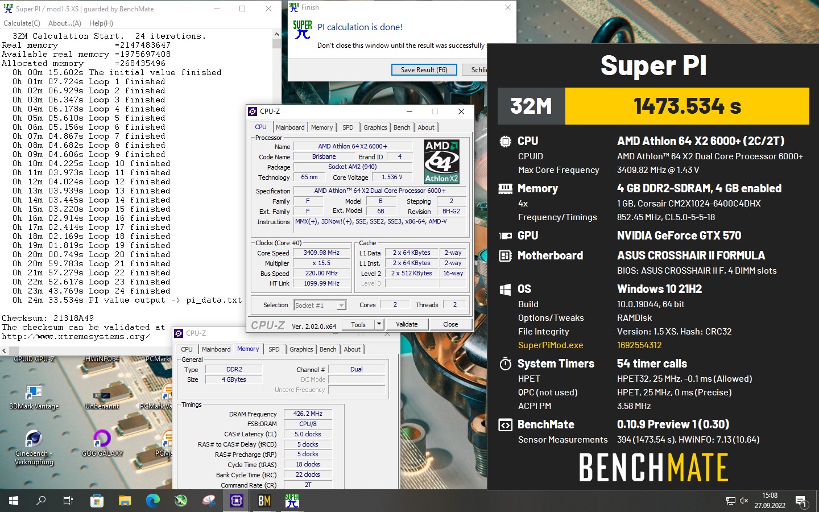Open the Graphics tab in front CPU-Z
Image resolution: width=819 pixels, height=512 pixels.
pyautogui.click(x=375, y=127)
